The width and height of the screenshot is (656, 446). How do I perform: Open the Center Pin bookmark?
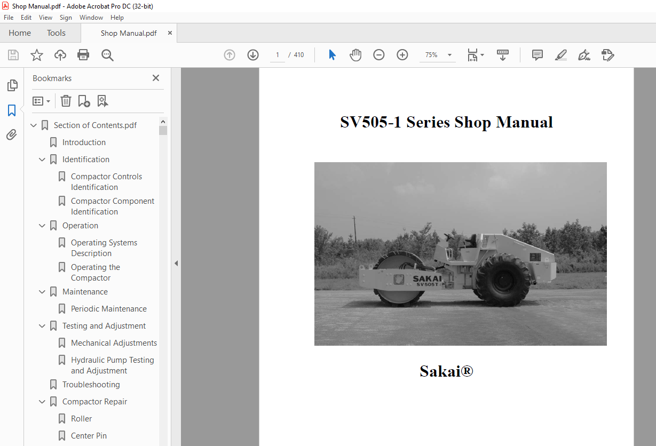[89, 436]
